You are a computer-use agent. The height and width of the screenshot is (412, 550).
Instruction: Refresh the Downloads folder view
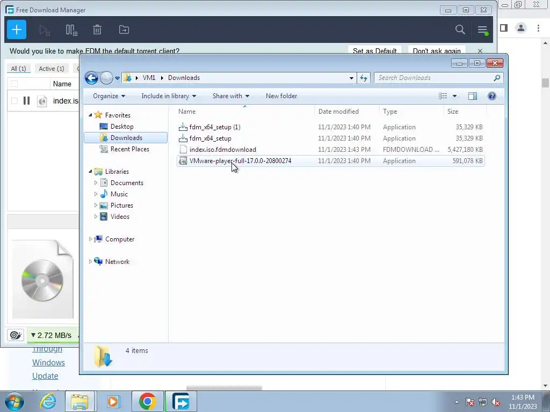364,78
